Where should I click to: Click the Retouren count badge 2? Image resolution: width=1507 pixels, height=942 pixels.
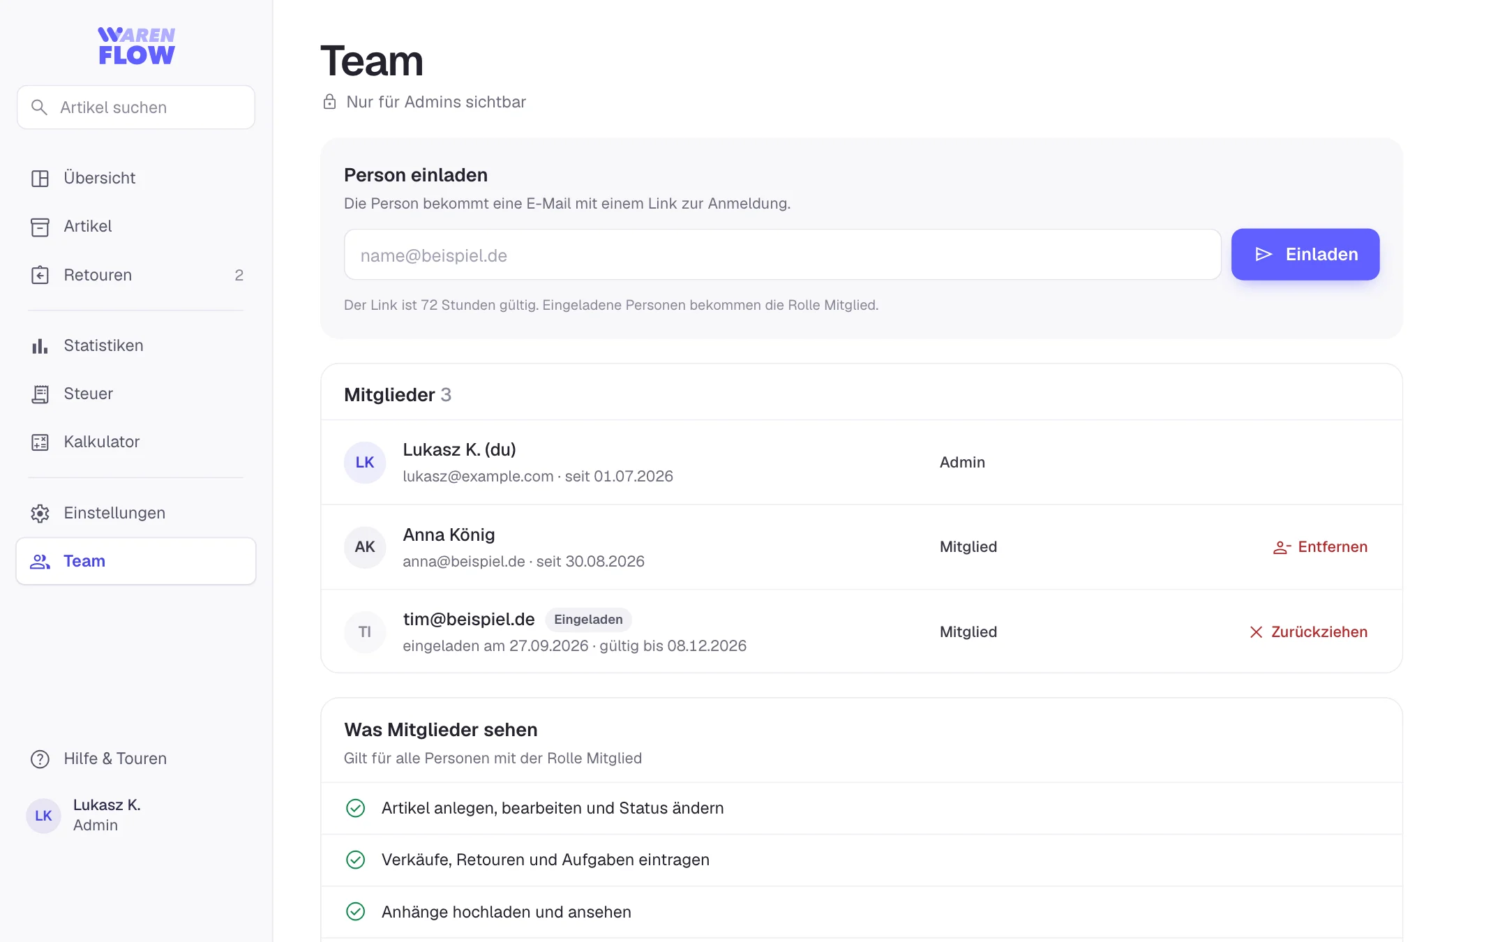pyautogui.click(x=239, y=275)
